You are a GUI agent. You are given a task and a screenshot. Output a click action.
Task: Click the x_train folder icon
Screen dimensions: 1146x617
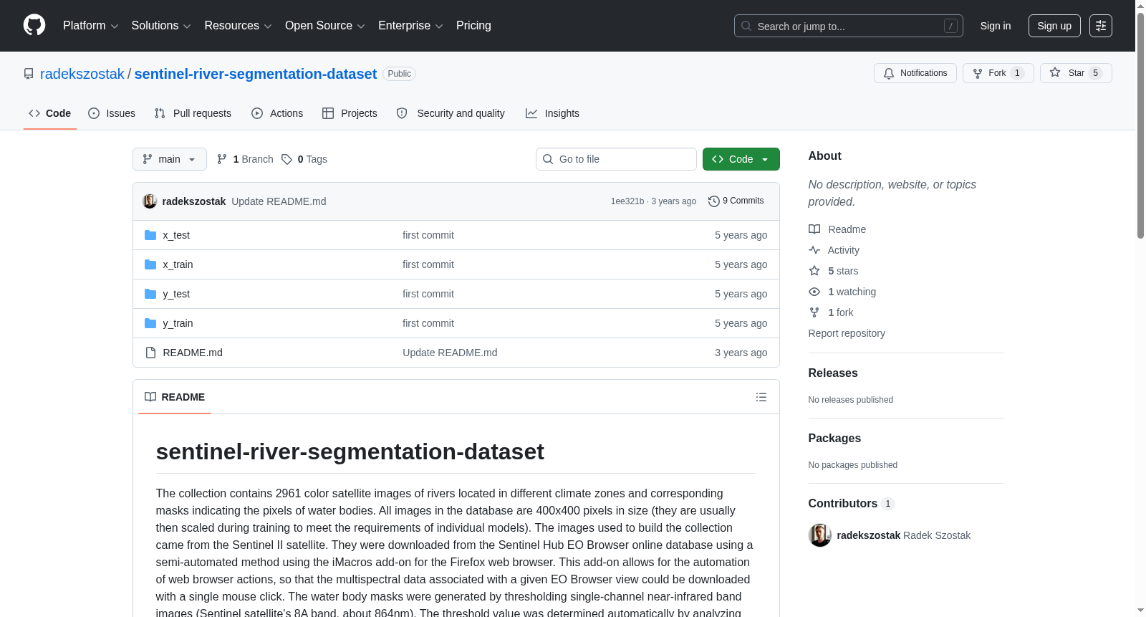tap(150, 264)
